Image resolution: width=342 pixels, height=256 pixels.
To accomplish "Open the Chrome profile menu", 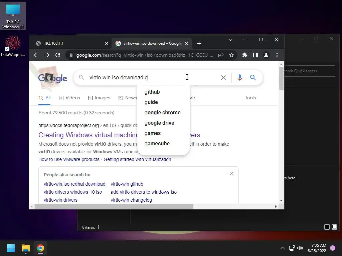I will (266, 55).
